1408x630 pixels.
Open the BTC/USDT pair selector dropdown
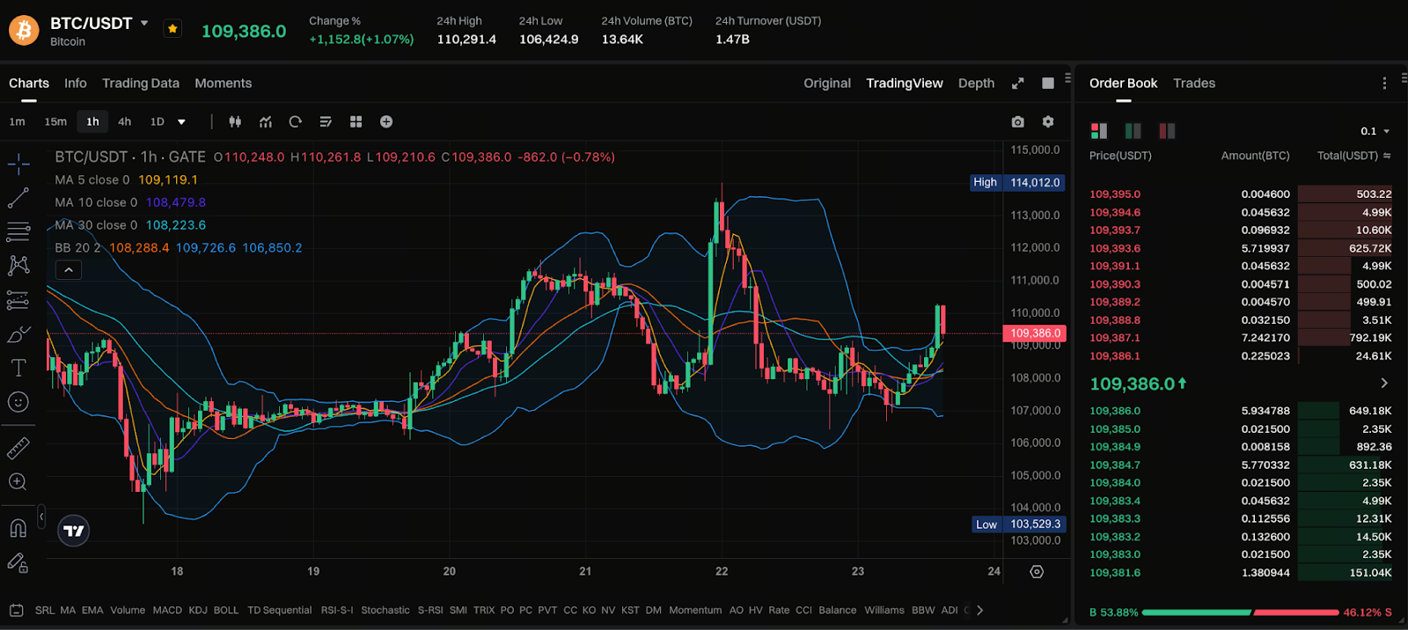[144, 24]
